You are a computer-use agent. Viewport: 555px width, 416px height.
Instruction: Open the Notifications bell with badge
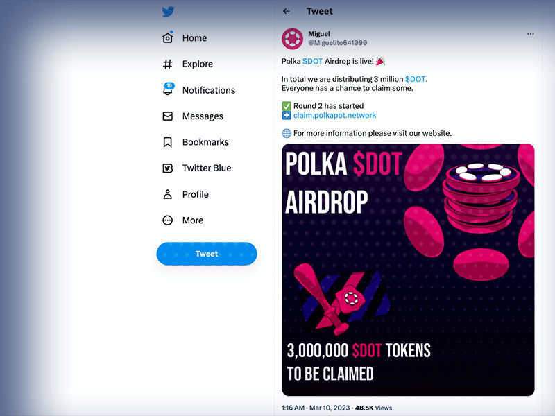pyautogui.click(x=168, y=89)
